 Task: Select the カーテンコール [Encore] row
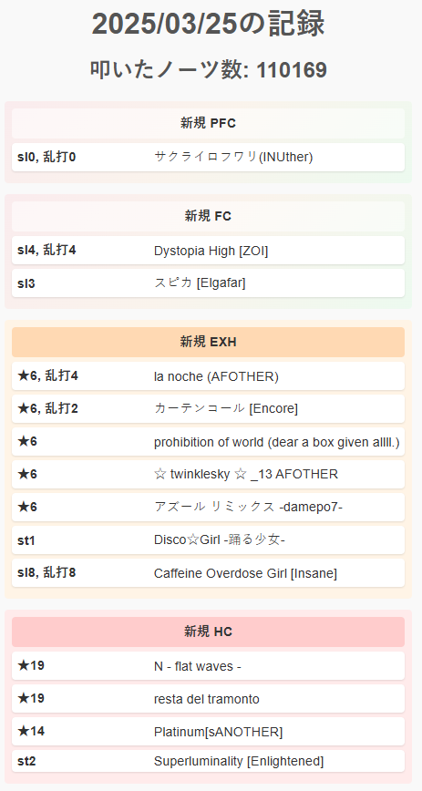[208, 408]
